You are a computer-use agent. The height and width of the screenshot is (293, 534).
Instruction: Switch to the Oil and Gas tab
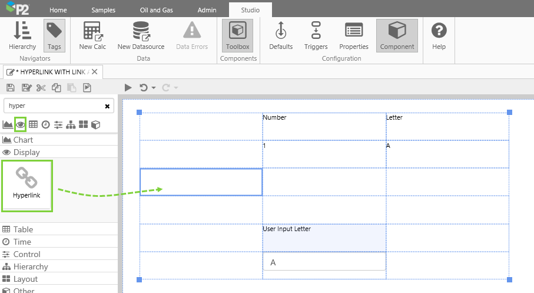[x=156, y=10]
